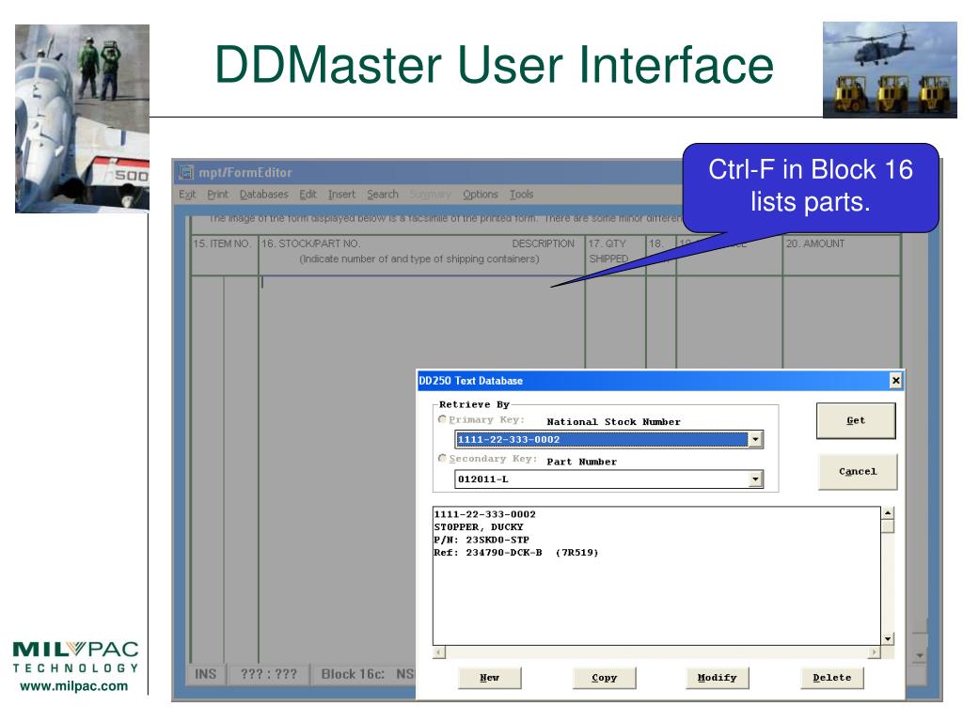963x722 pixels.
Task: Click the text area scroll up arrow
Action: (888, 512)
